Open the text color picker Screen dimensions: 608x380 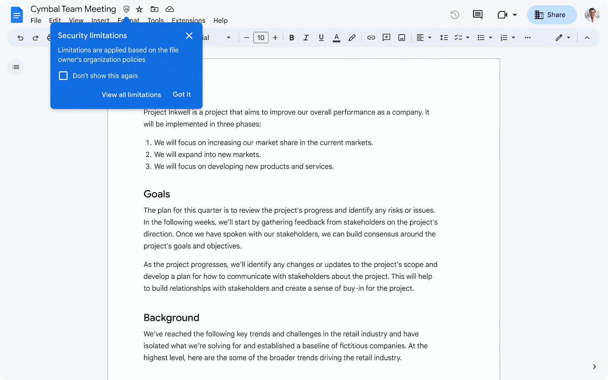(336, 37)
